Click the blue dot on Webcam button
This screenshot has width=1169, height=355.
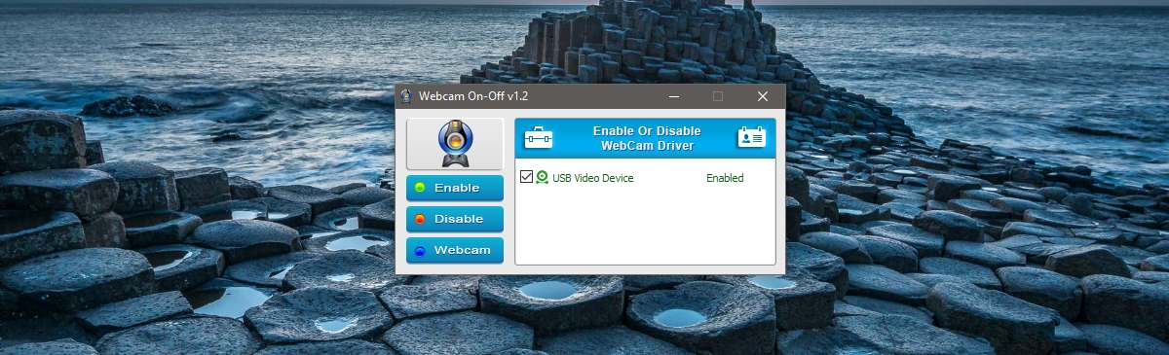[420, 250]
